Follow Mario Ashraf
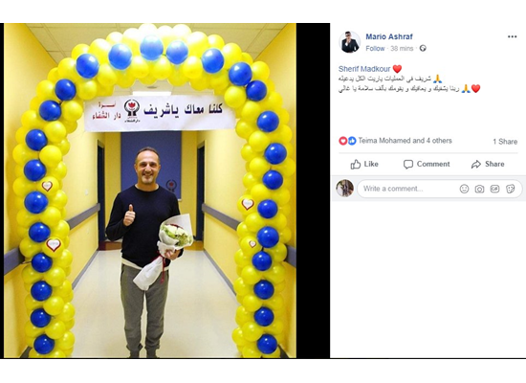Image resolution: width=526 pixels, height=383 pixels. point(375,49)
